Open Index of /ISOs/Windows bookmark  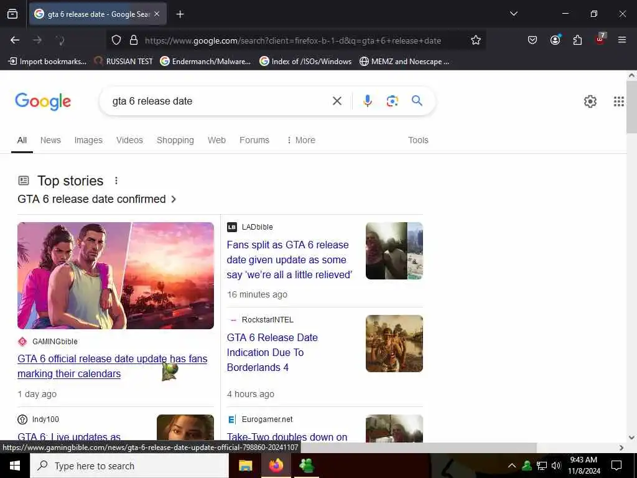305,62
